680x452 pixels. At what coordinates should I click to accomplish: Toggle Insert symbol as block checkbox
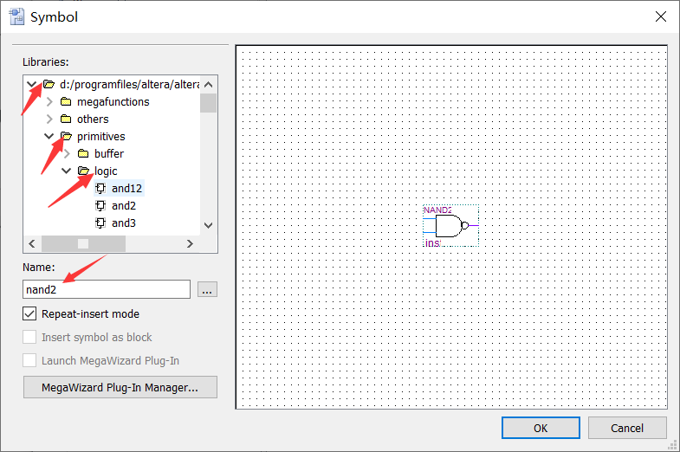point(29,337)
